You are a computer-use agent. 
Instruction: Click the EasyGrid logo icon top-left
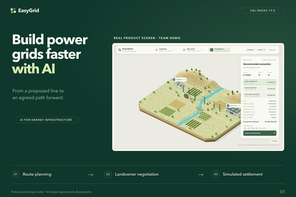[13, 11]
